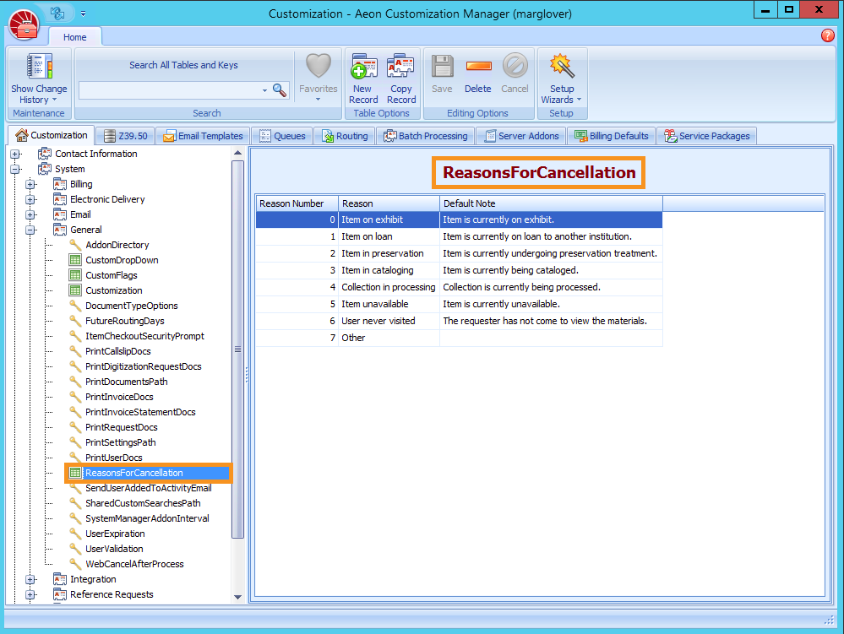Image resolution: width=844 pixels, height=634 pixels.
Task: Click the Home ribbon tab
Action: [x=74, y=37]
